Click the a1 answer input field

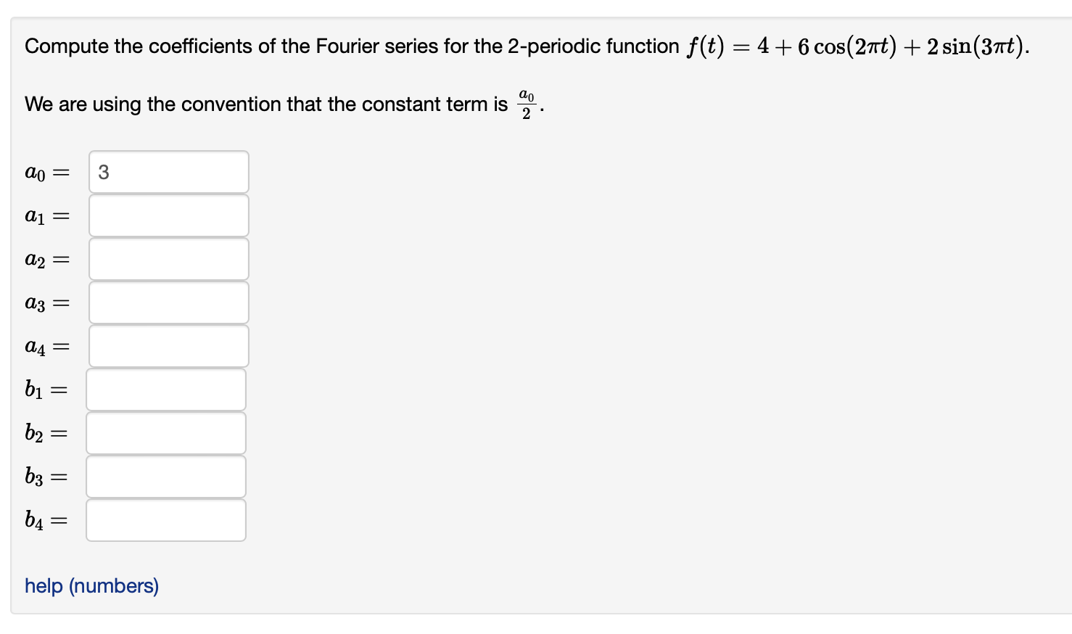tap(167, 215)
